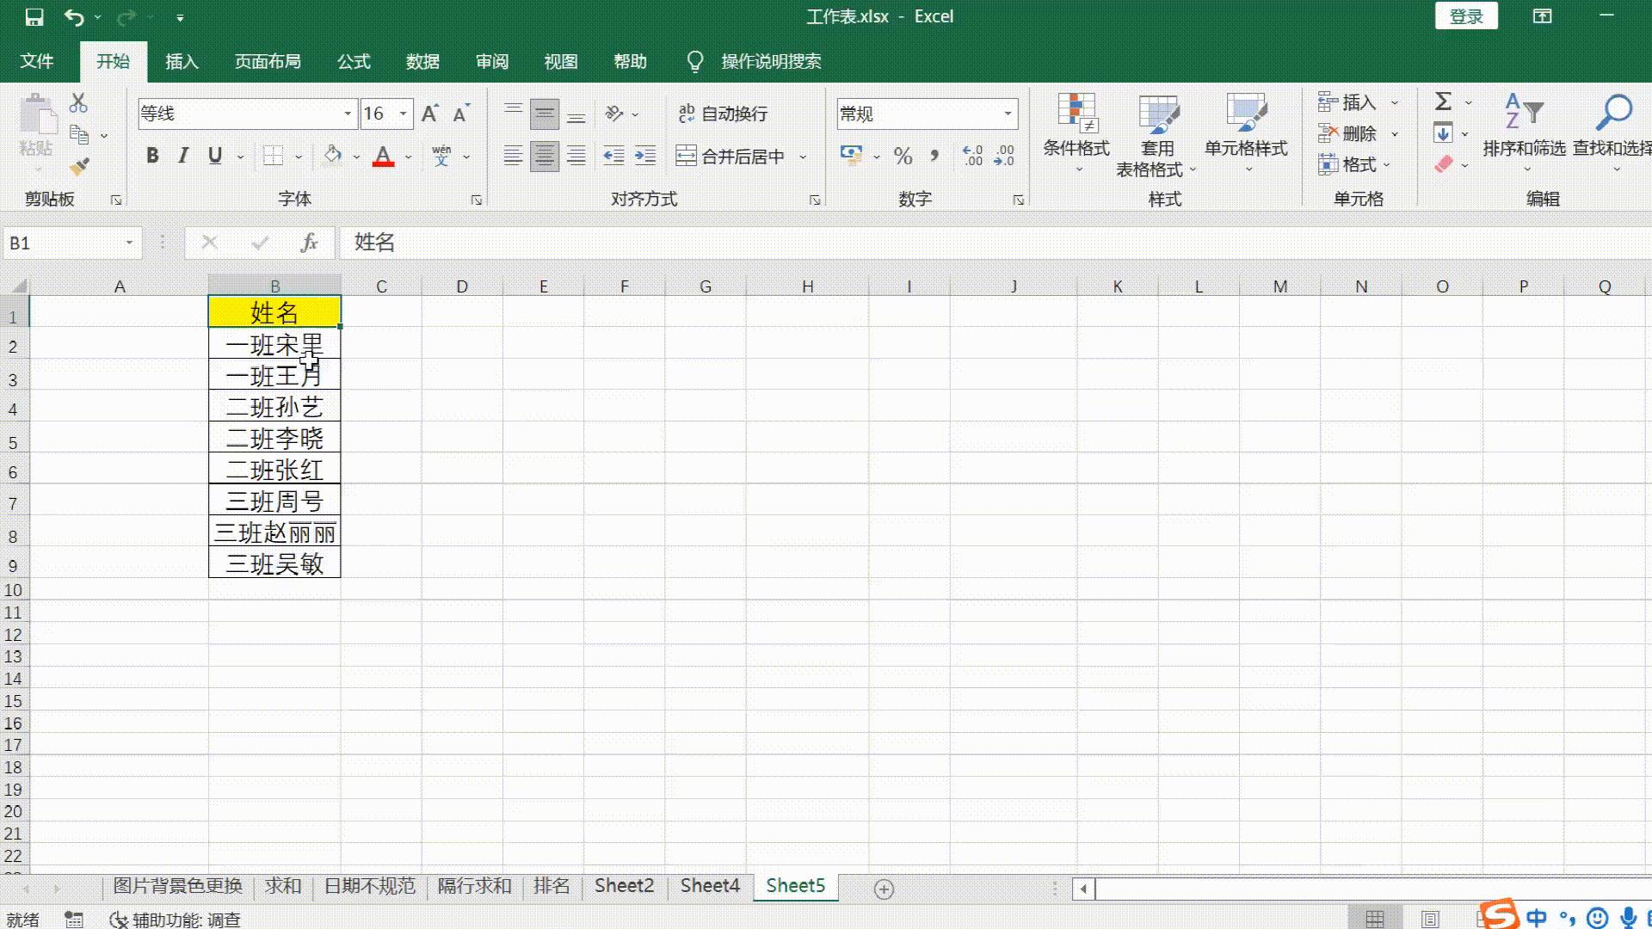Click the Insert Function fx icon

click(309, 243)
